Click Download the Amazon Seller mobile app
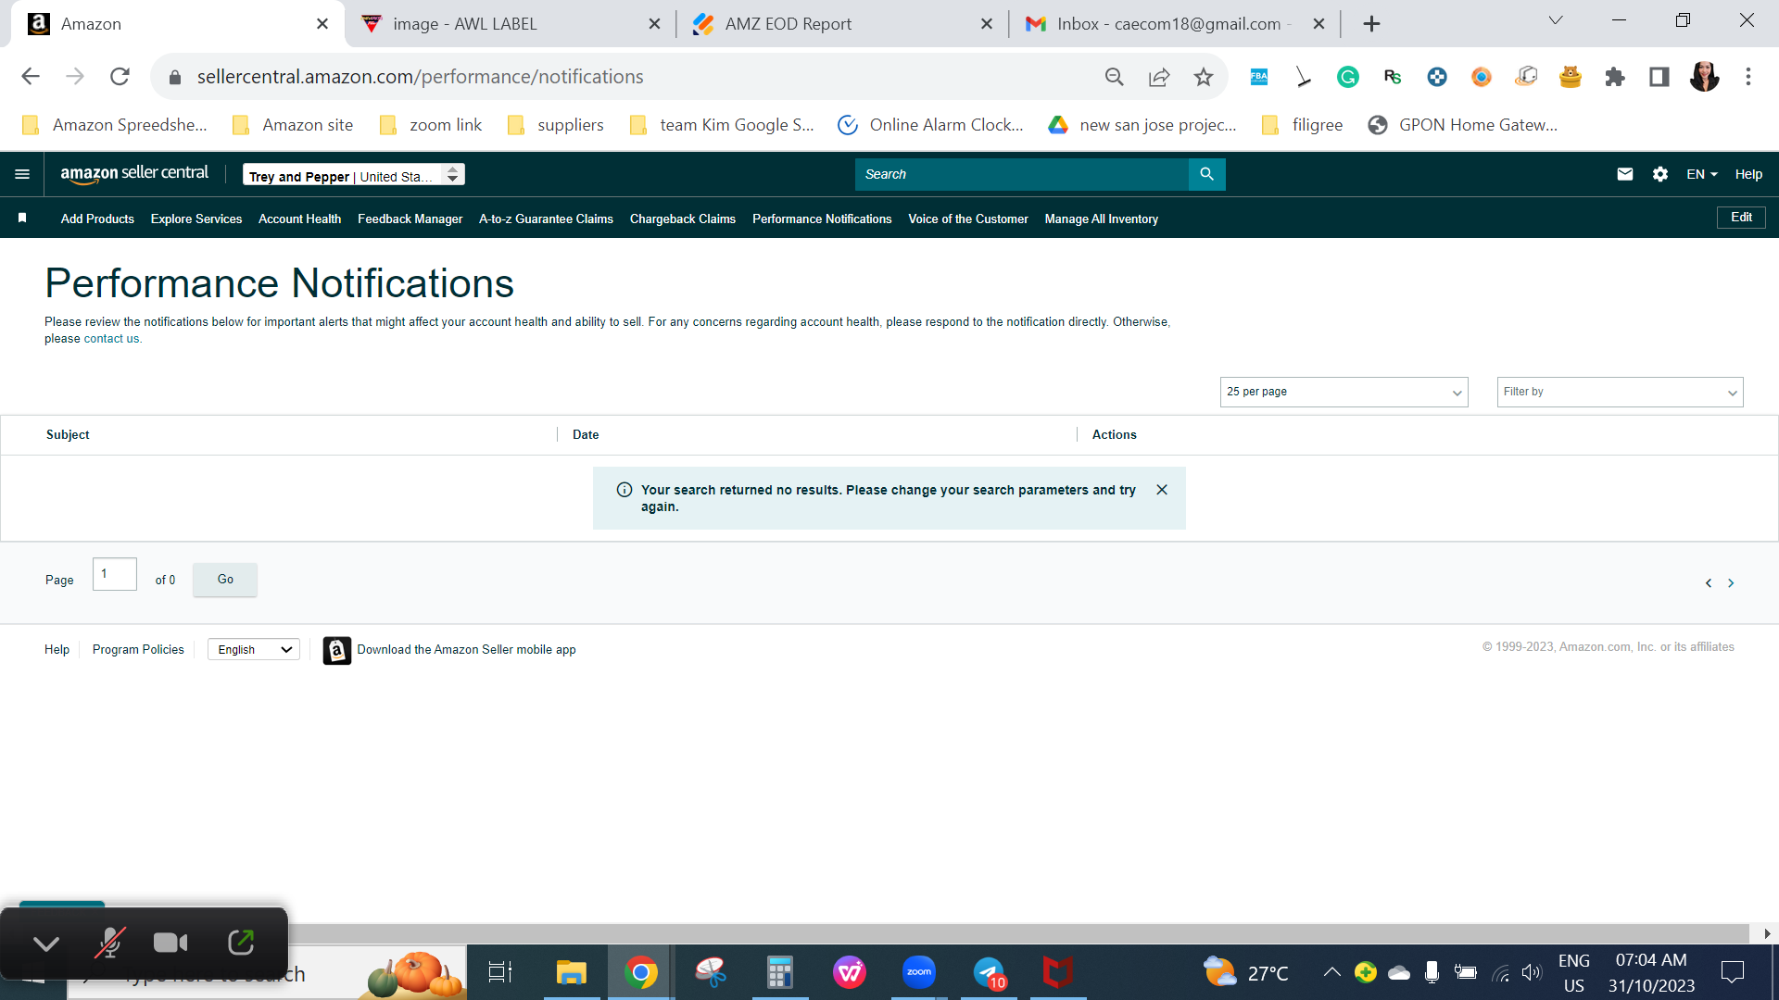This screenshot has height=1000, width=1779. 466,650
